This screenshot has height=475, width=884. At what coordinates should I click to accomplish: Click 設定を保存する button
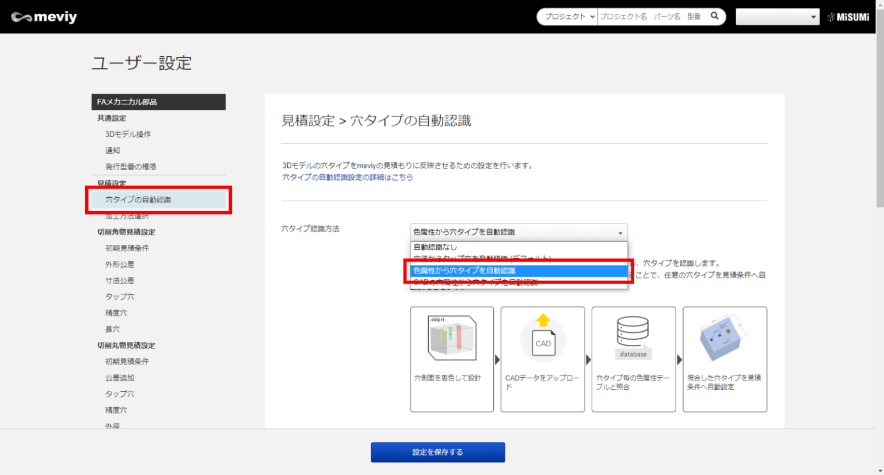437,452
